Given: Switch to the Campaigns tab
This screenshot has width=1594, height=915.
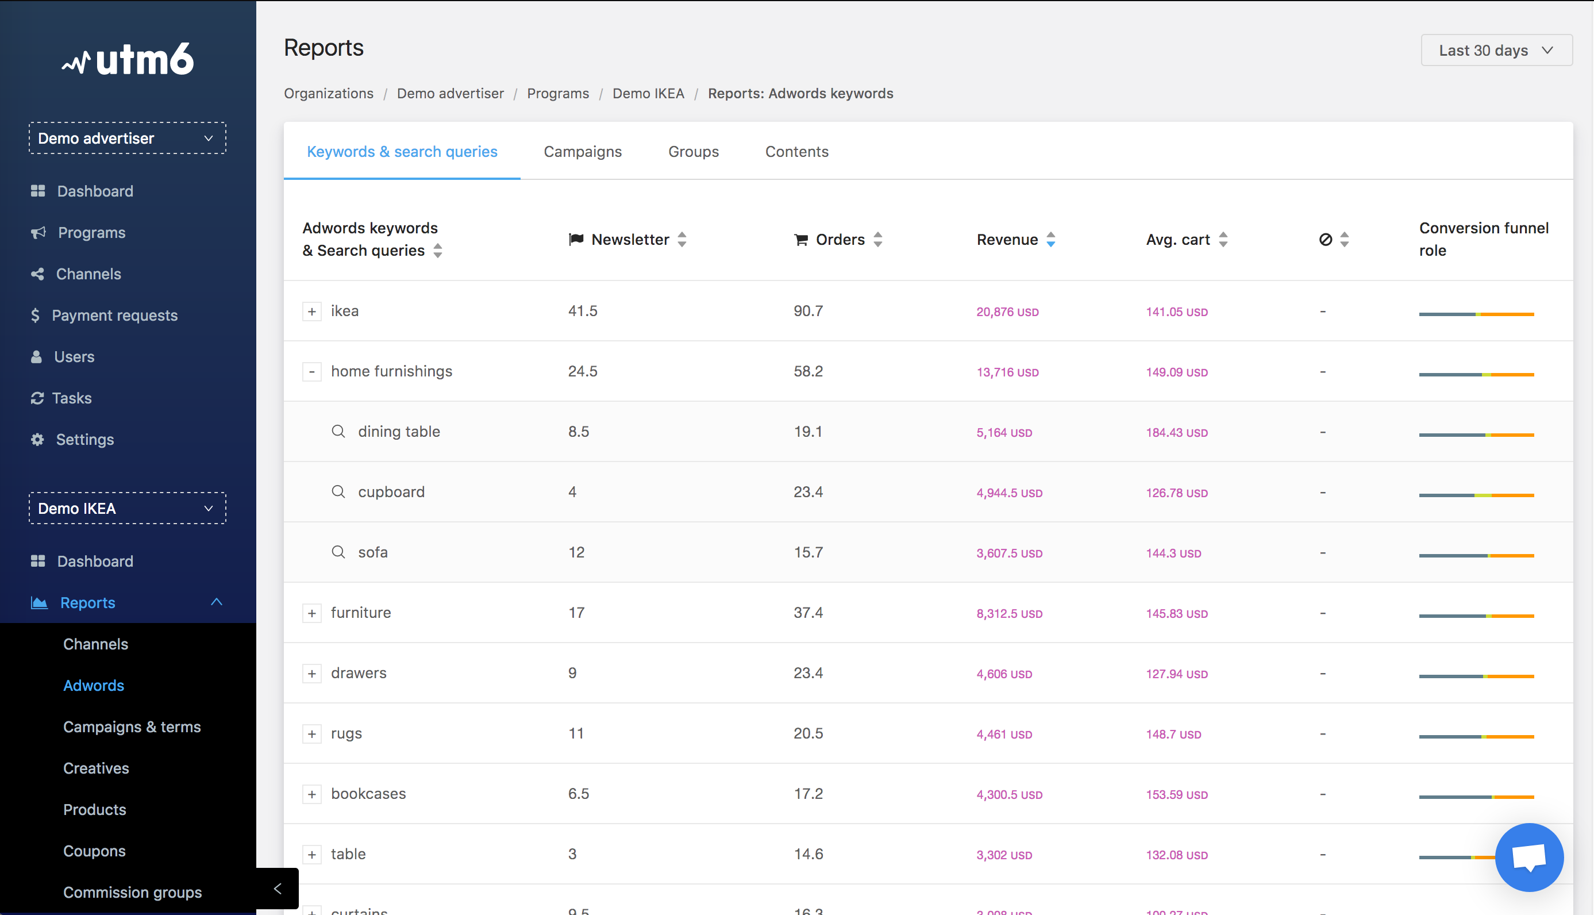Looking at the screenshot, I should click(583, 152).
